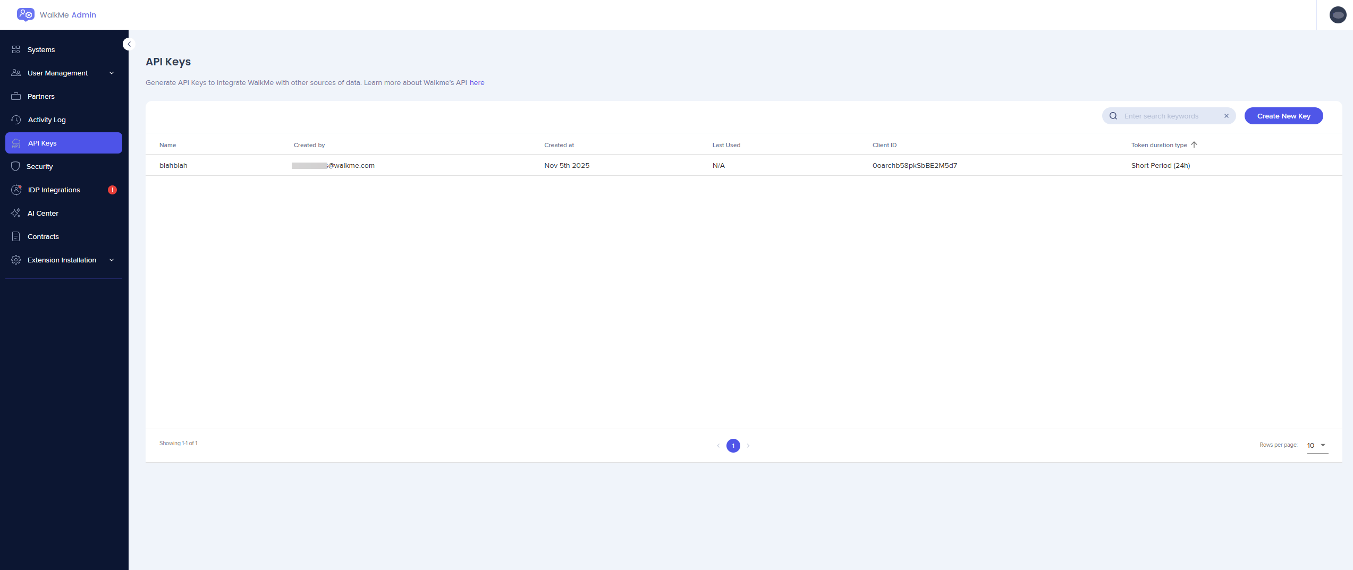The image size is (1353, 570).
Task: Collapse the sidebar with the arrow button
Action: tap(129, 44)
